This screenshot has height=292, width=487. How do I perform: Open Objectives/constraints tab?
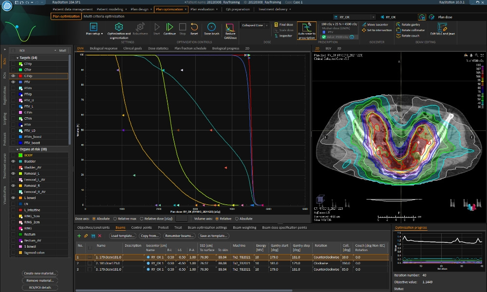[x=94, y=227]
